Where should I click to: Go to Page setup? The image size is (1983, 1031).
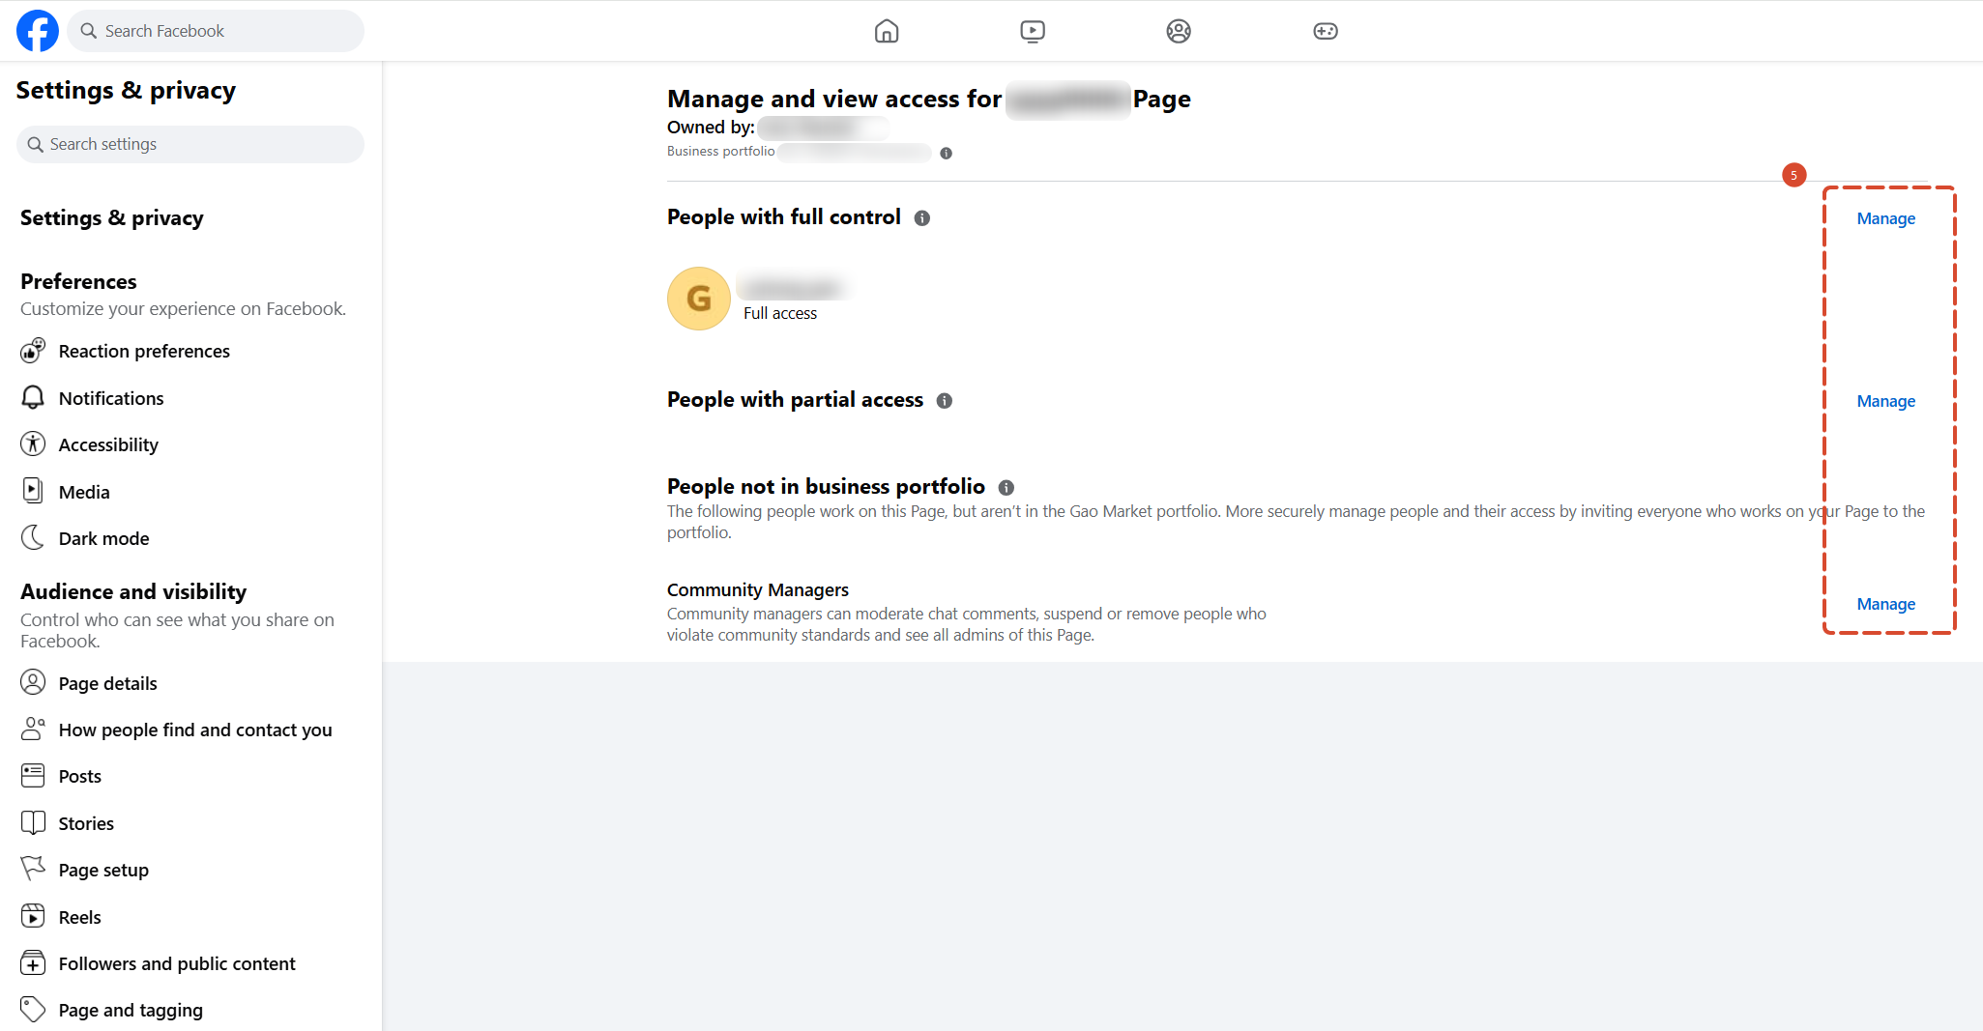[x=103, y=871]
